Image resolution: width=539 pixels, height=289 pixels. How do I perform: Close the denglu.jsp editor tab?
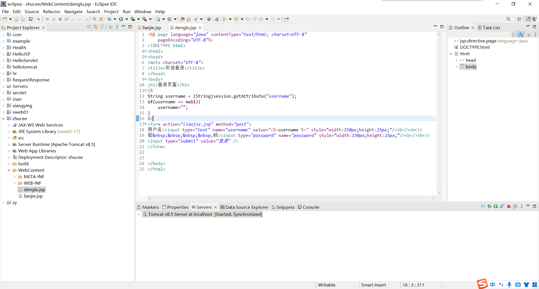click(x=200, y=27)
